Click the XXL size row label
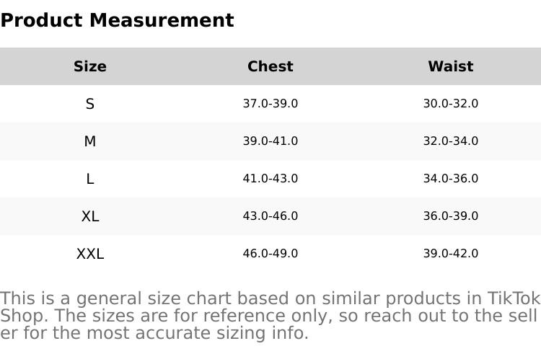The height and width of the screenshot is (359, 541). tap(90, 254)
